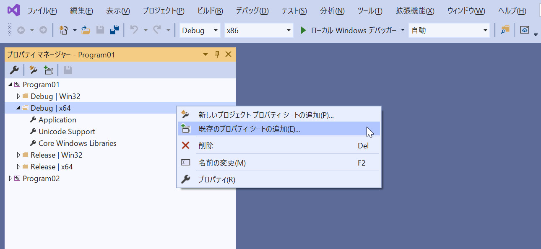This screenshot has width=541, height=249.
Task: Click the Open File folder icon
Action: click(86, 30)
